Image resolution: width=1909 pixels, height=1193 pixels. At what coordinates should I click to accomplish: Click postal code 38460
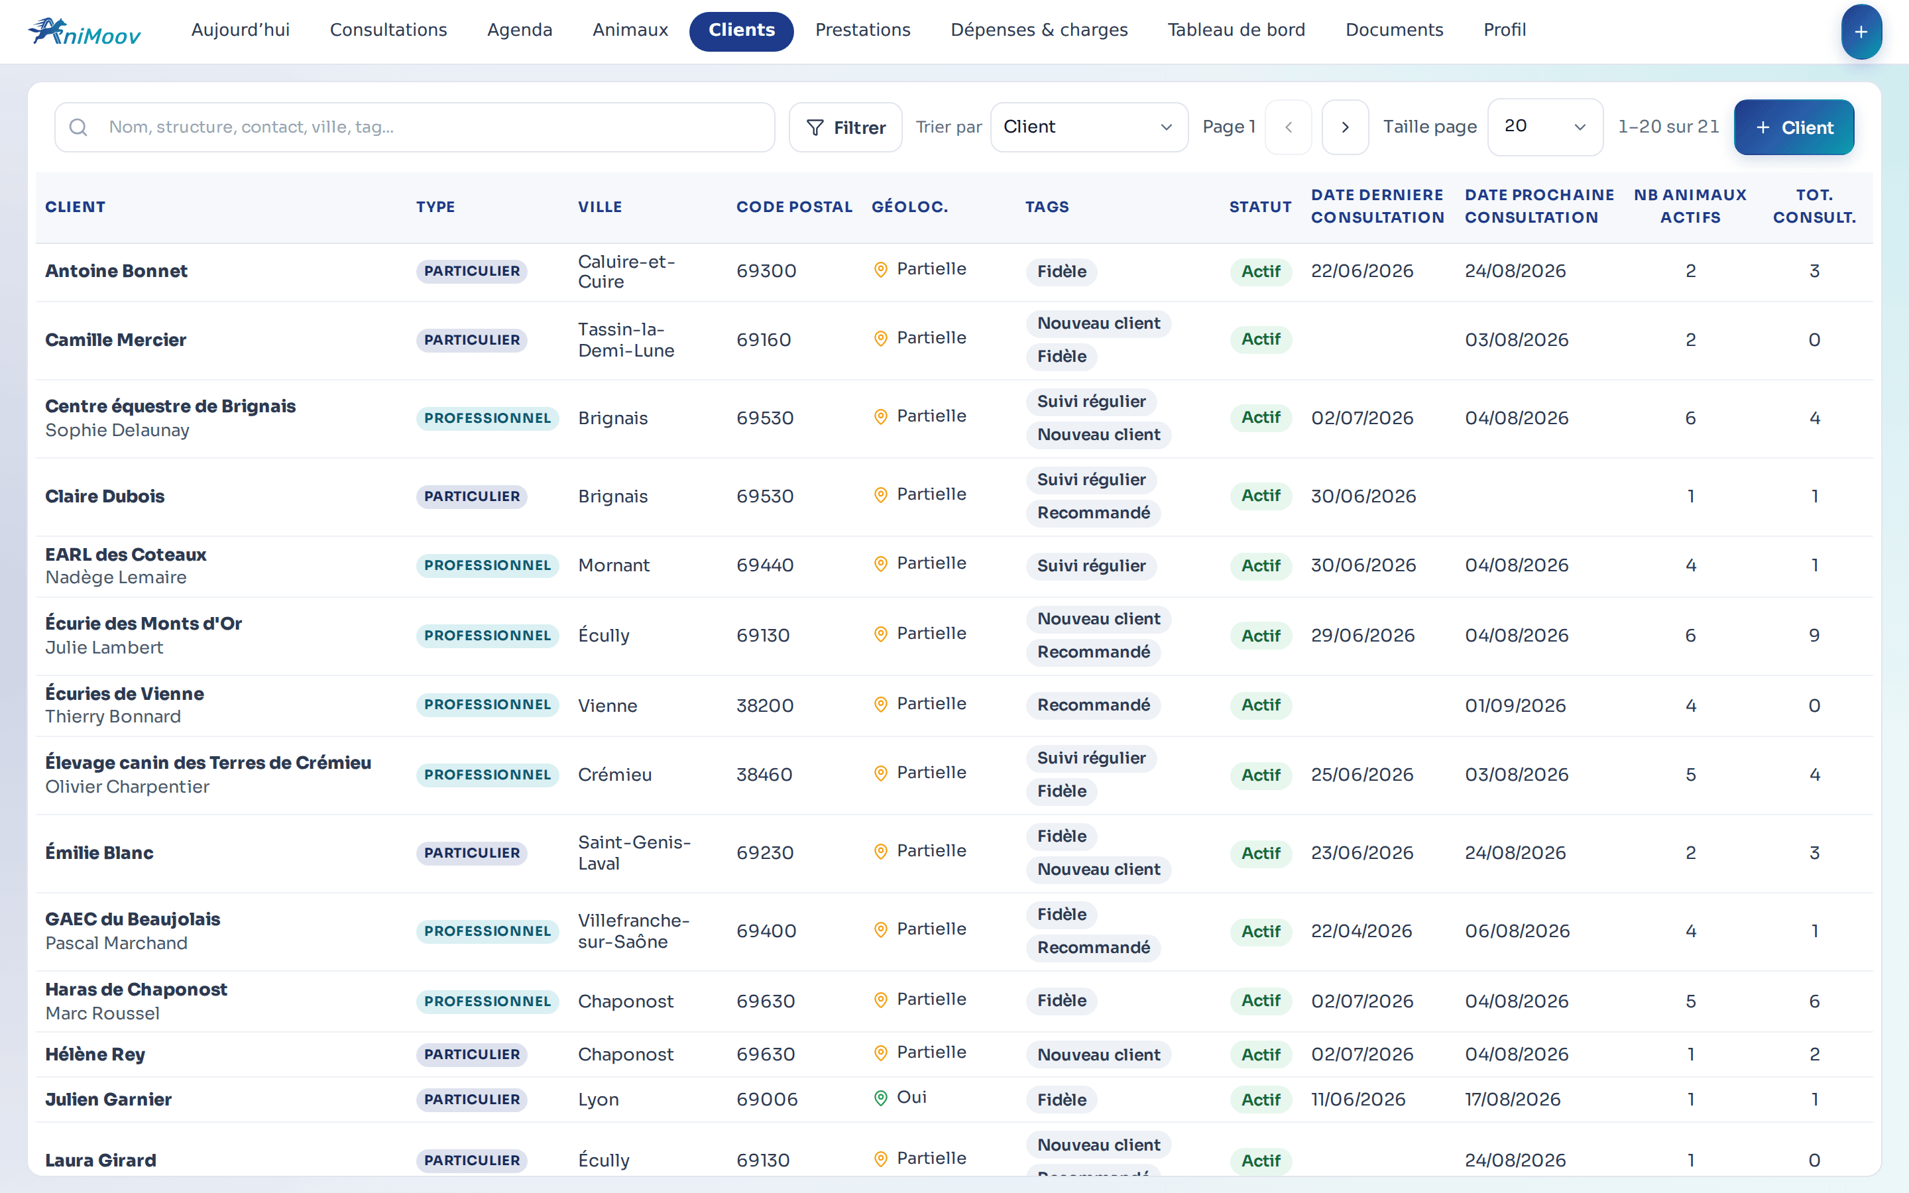coord(764,775)
